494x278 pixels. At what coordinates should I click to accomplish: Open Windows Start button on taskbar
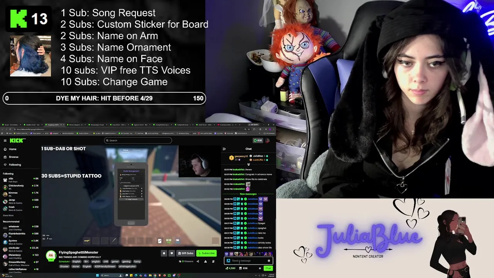pyautogui.click(x=98, y=275)
